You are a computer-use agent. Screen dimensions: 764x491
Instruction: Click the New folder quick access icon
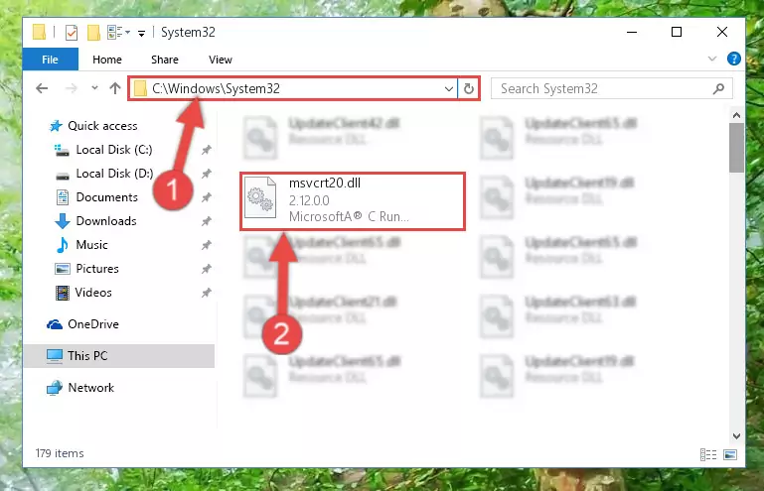93,33
